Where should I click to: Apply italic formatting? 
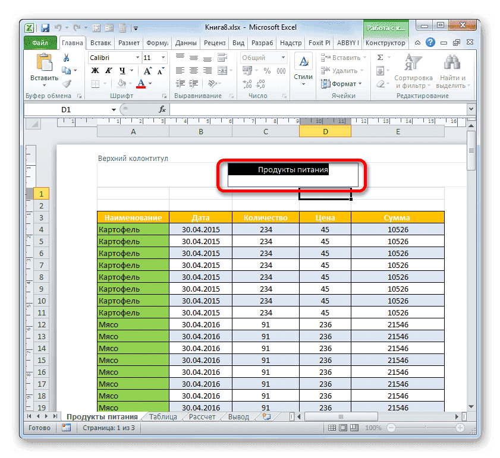tap(109, 71)
